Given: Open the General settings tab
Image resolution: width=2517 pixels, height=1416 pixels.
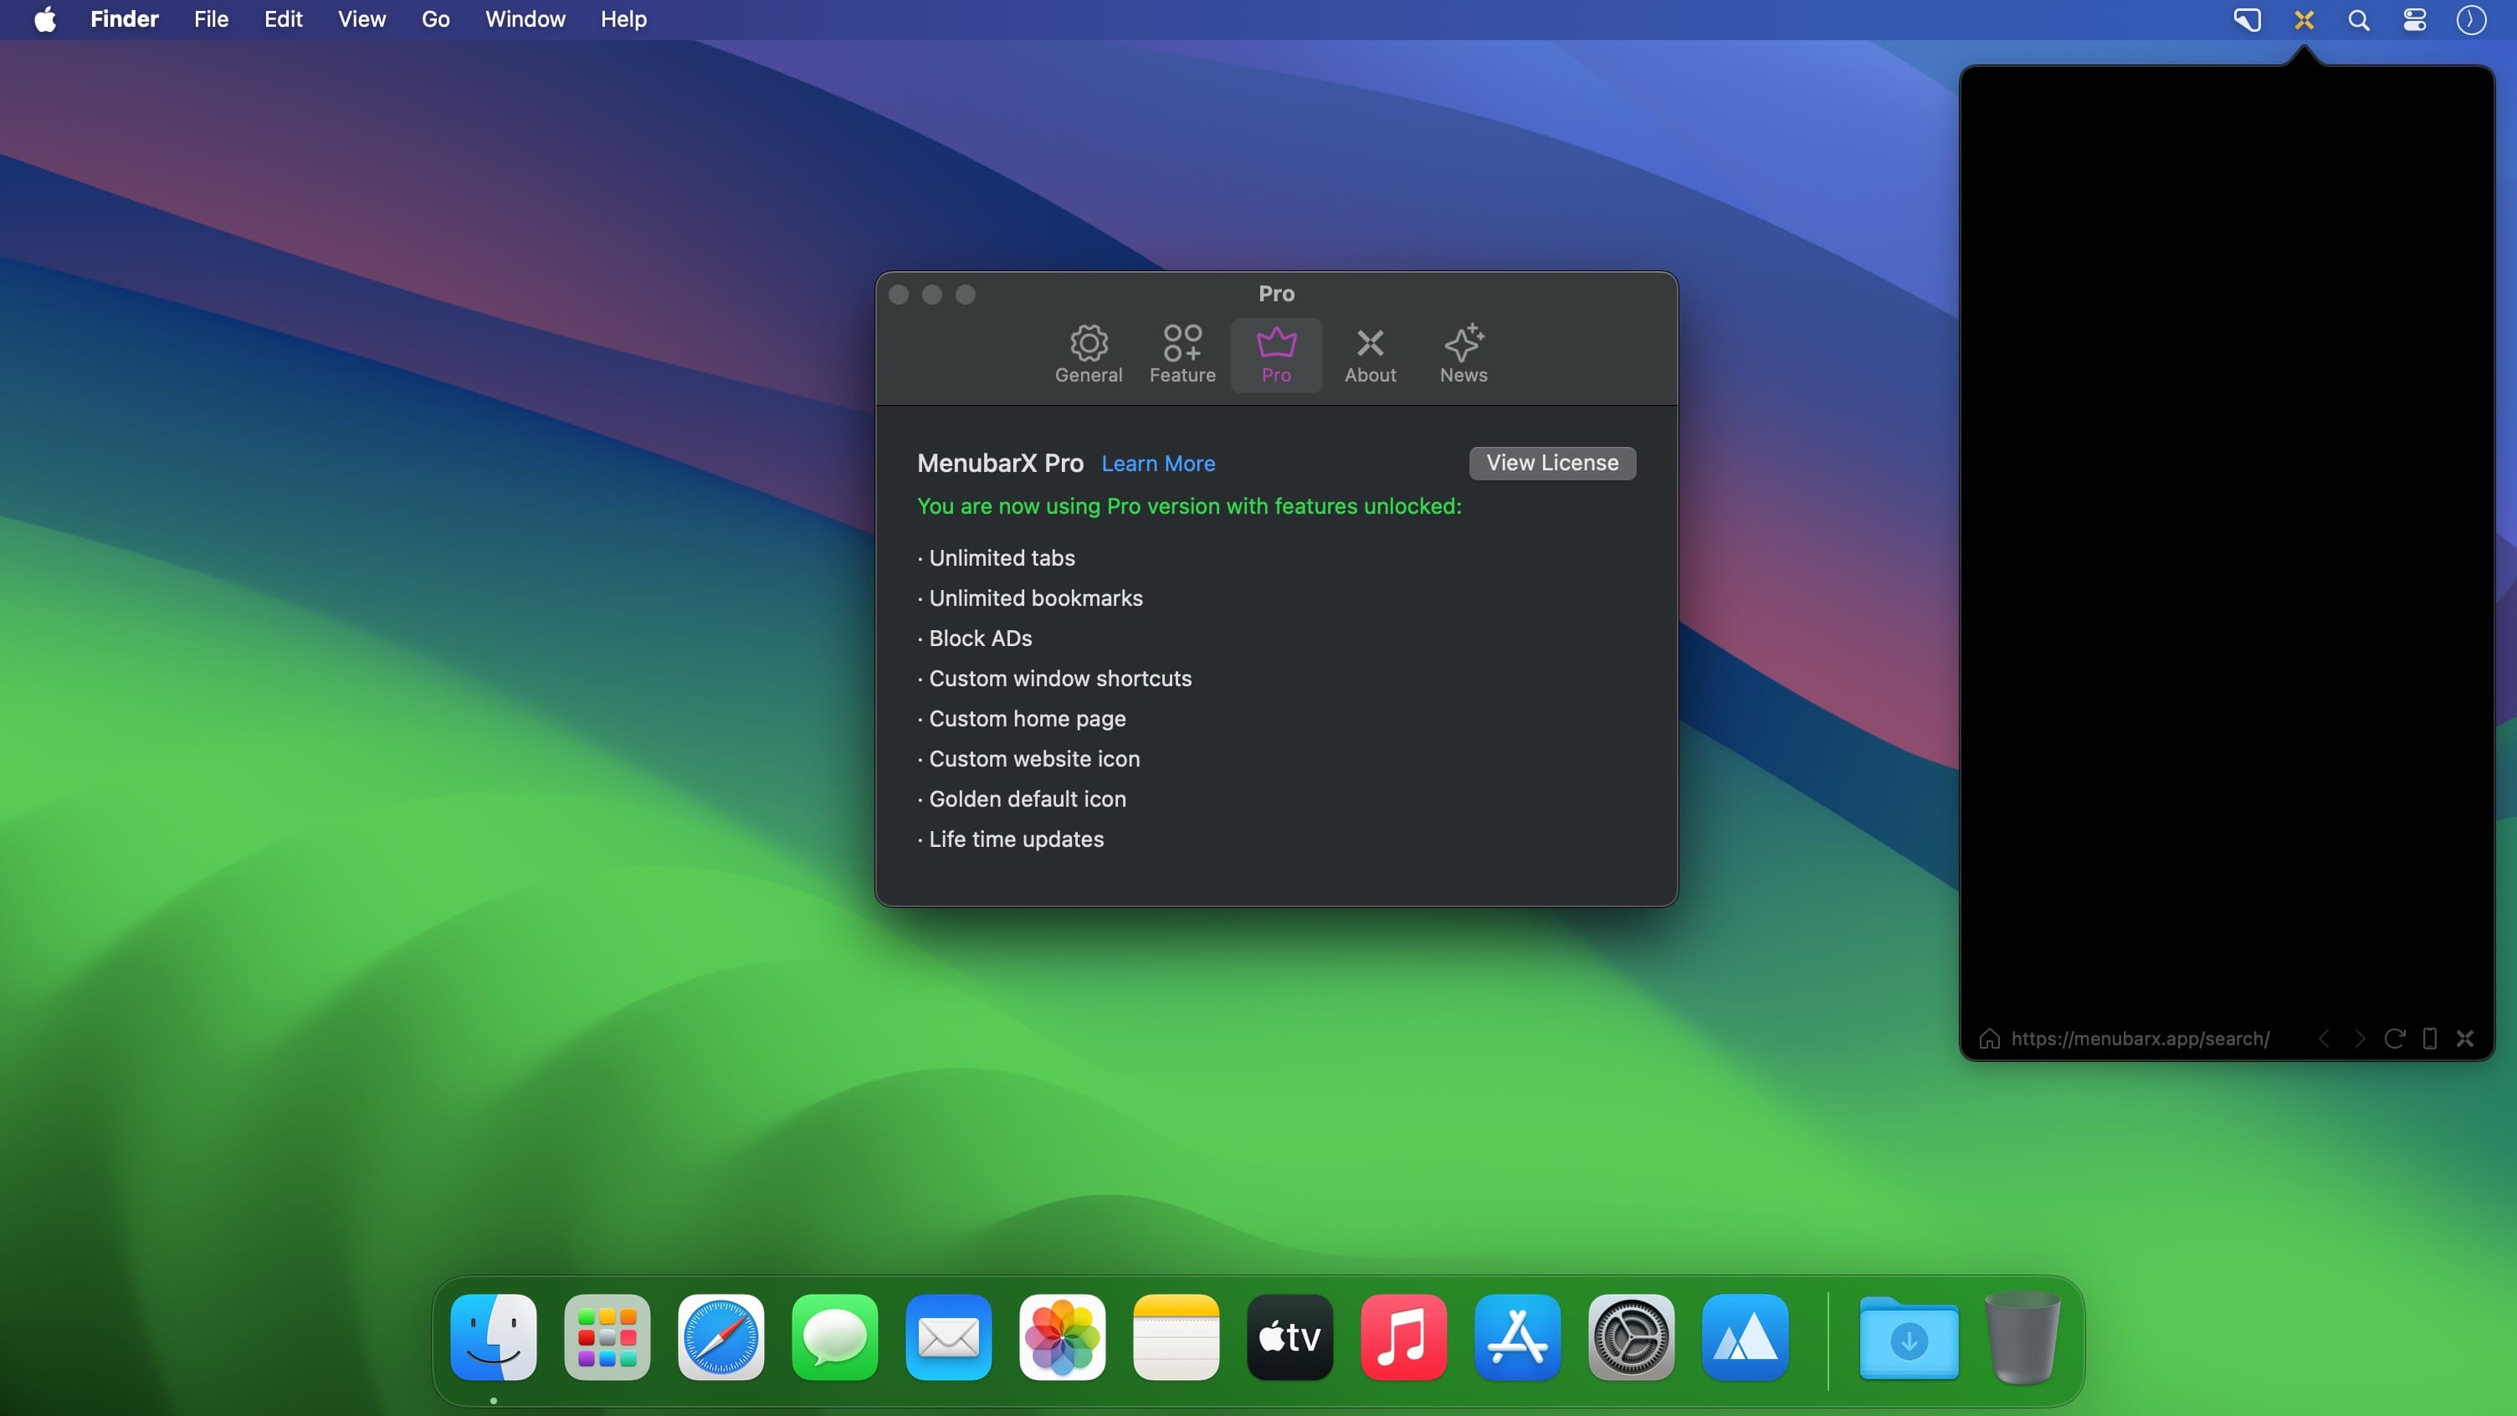Looking at the screenshot, I should click(1089, 355).
